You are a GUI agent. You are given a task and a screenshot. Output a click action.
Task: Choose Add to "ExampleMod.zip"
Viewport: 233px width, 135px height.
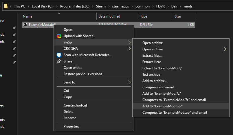tap(181, 106)
